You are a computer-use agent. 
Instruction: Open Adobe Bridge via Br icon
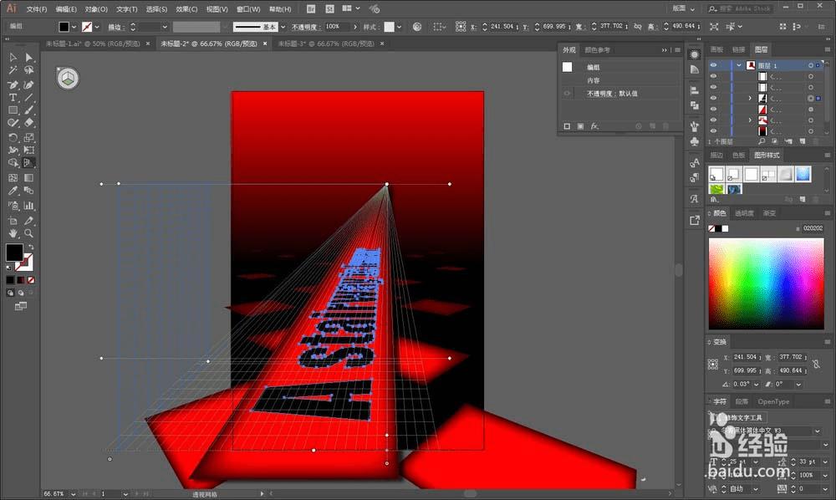311,9
